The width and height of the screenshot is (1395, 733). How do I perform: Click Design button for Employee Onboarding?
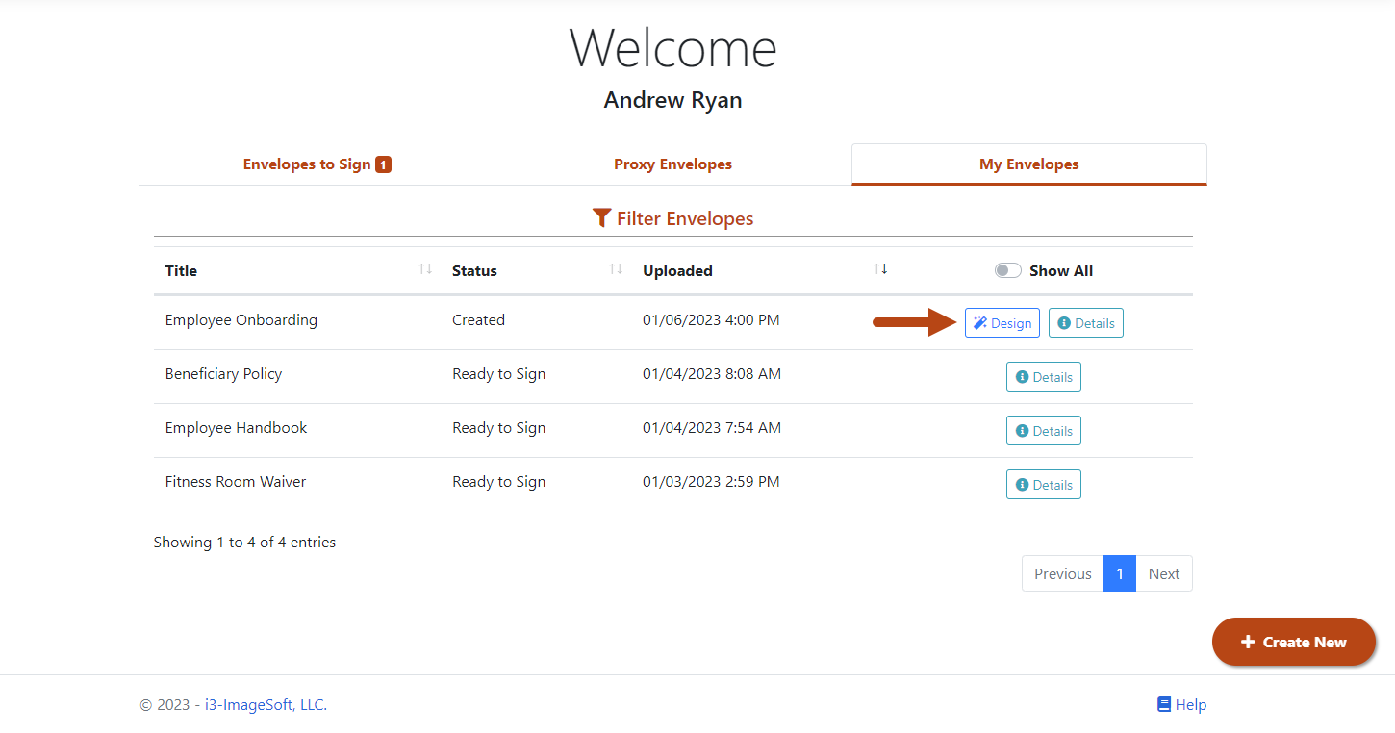pyautogui.click(x=1002, y=323)
